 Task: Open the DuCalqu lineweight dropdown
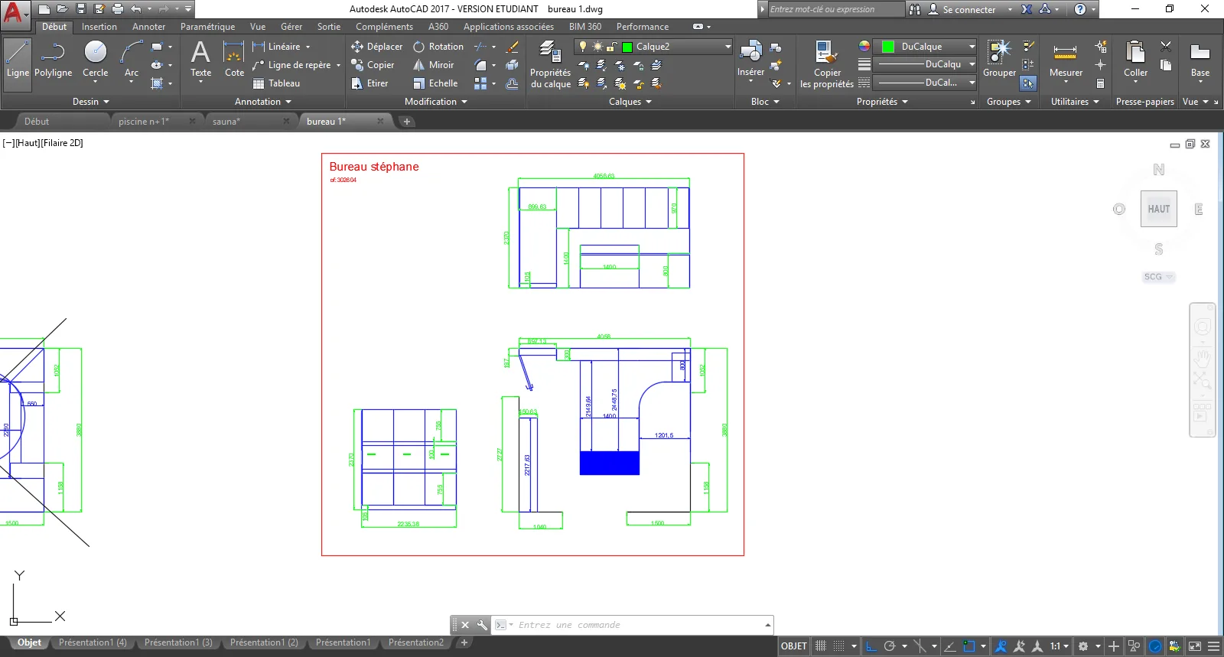pyautogui.click(x=972, y=64)
